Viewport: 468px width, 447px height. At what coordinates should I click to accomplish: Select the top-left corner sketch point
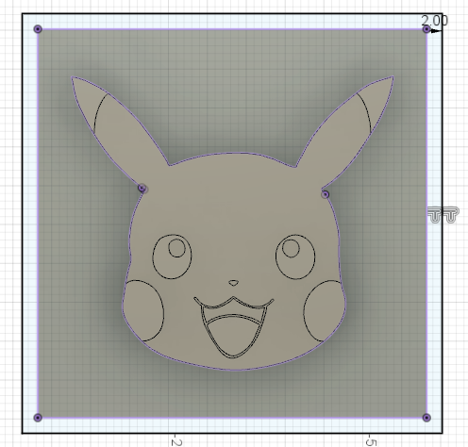point(38,29)
